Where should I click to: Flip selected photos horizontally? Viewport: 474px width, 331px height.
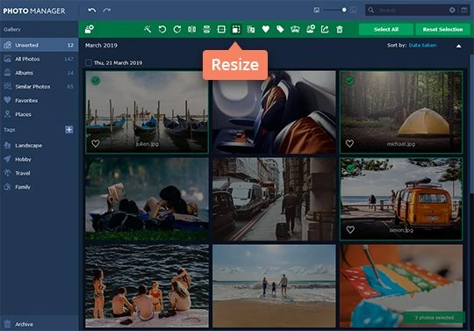[191, 29]
